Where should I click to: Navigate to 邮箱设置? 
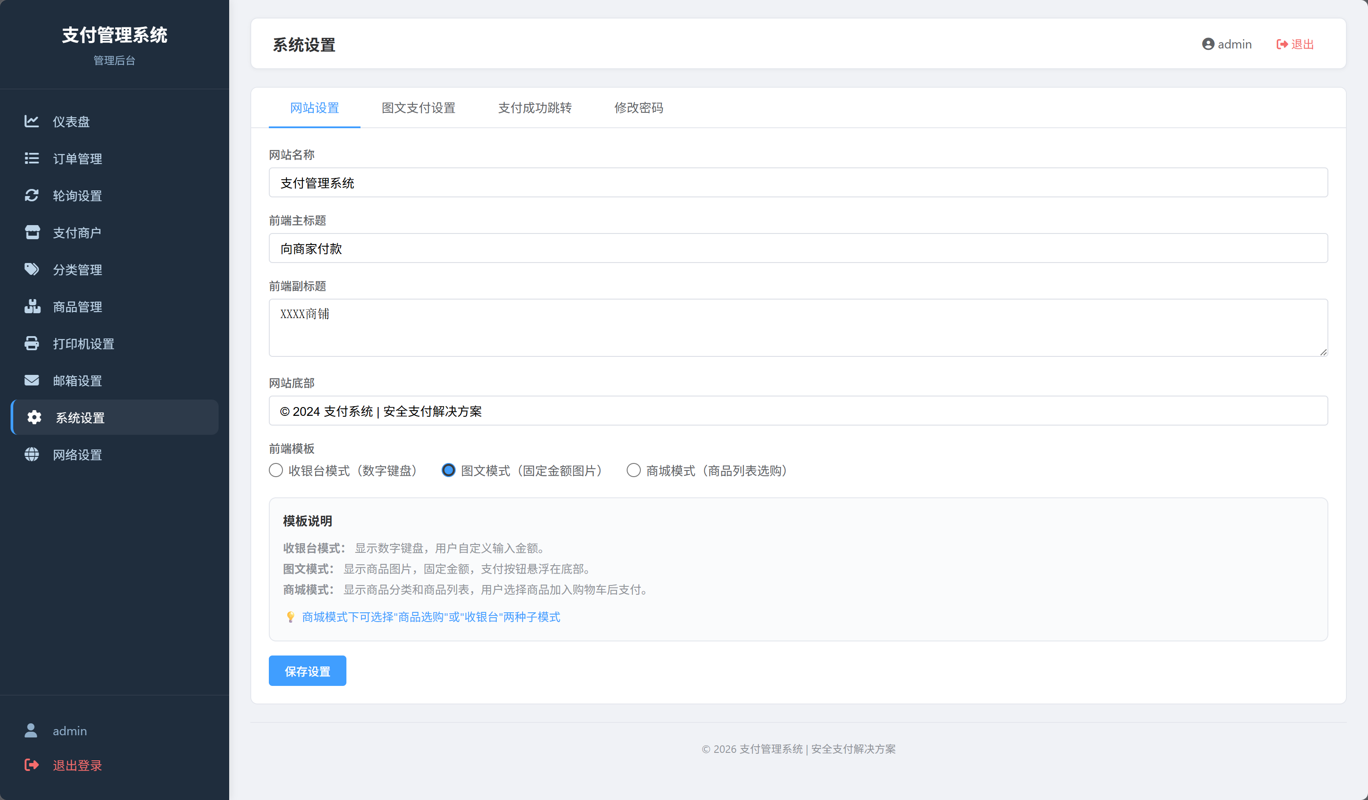pos(115,380)
